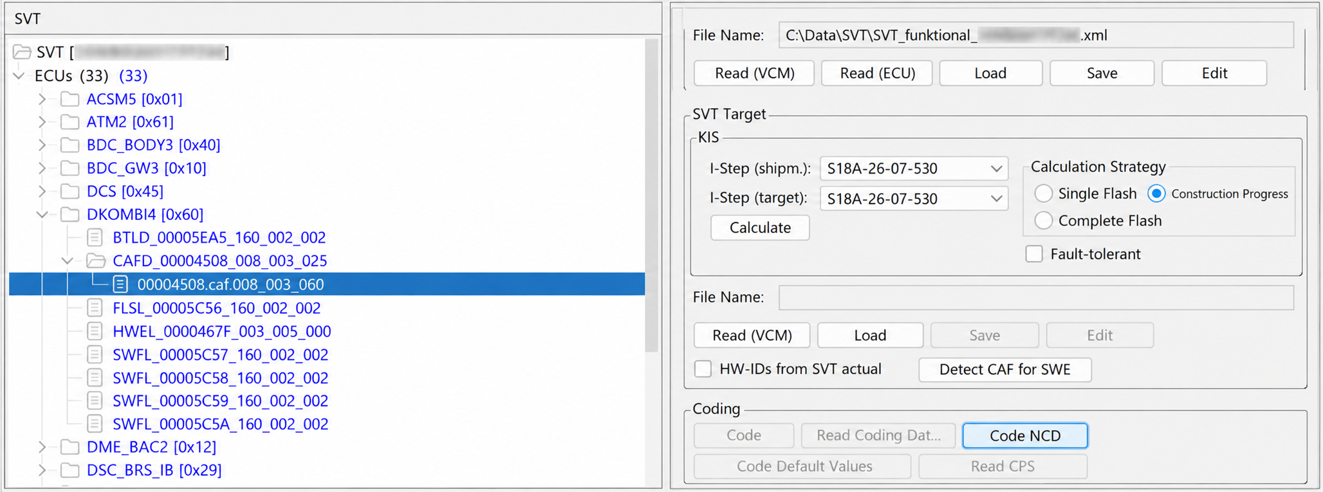
Task: Click the SVT root folder icon
Action: [22, 52]
